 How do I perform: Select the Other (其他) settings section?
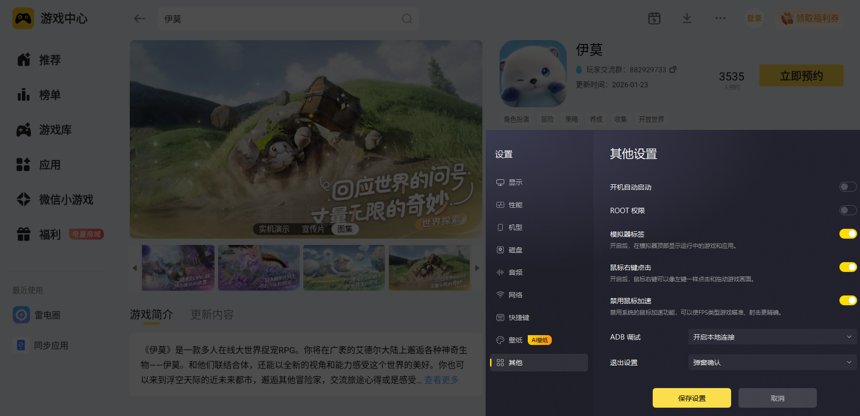click(539, 363)
